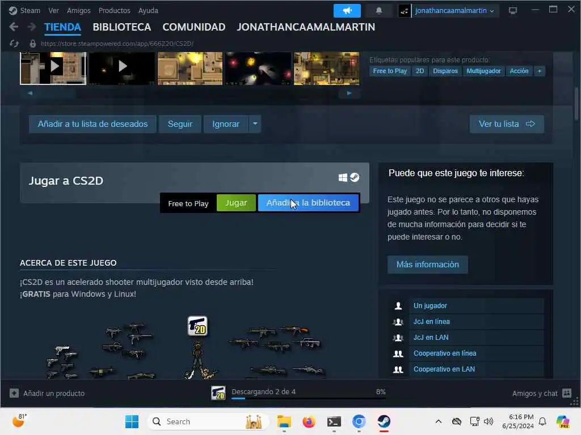This screenshot has width=581, height=435.
Task: Click the store URL address field
Action: (117, 44)
